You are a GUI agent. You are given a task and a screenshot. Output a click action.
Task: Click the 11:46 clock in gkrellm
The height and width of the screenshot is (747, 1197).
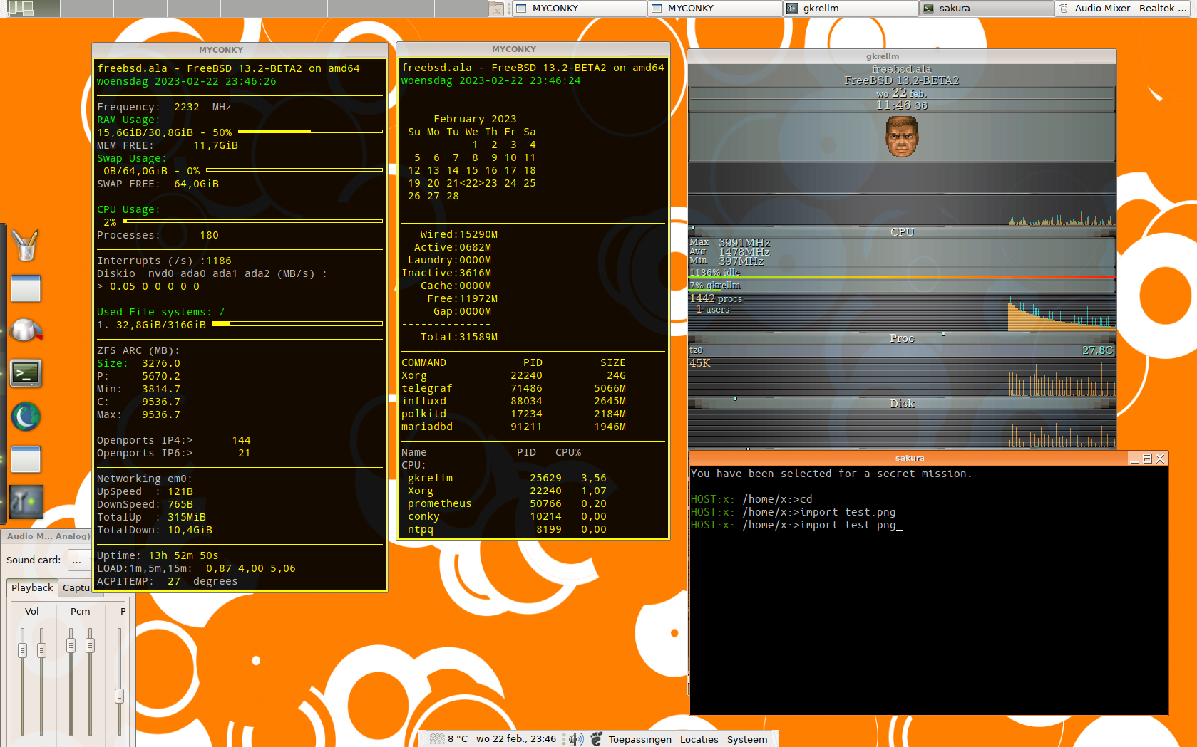[x=901, y=105]
